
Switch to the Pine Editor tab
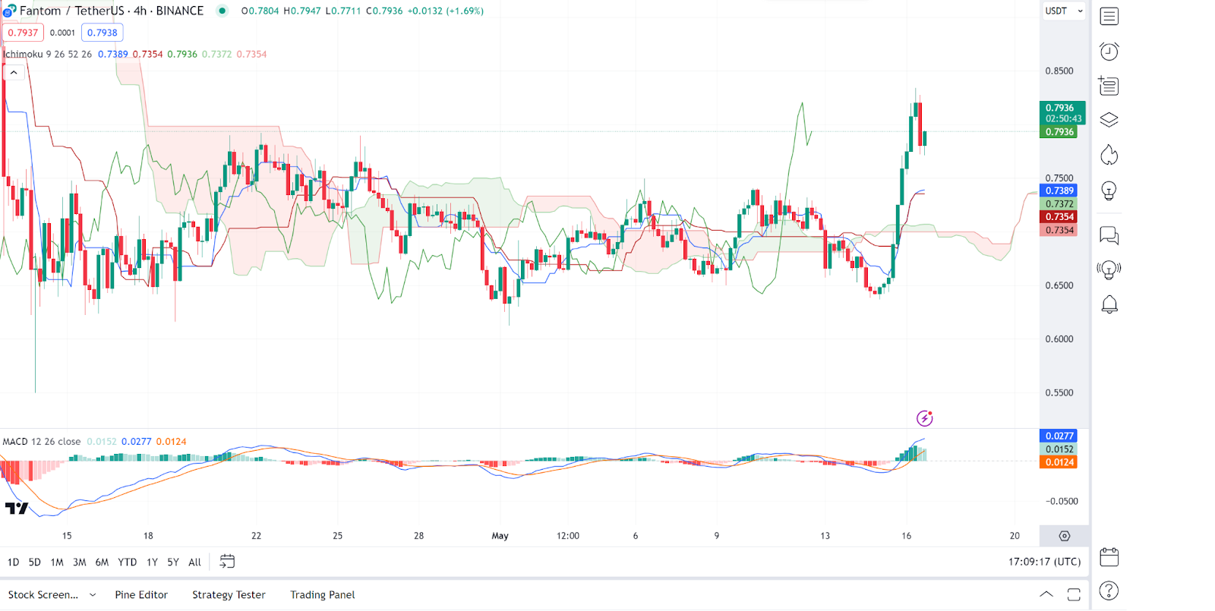pyautogui.click(x=141, y=595)
